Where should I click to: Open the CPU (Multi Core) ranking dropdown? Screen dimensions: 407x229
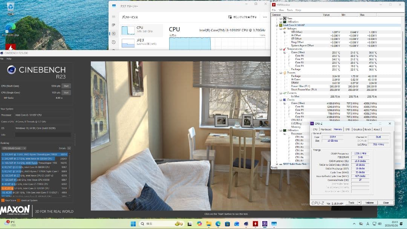coord(14,148)
